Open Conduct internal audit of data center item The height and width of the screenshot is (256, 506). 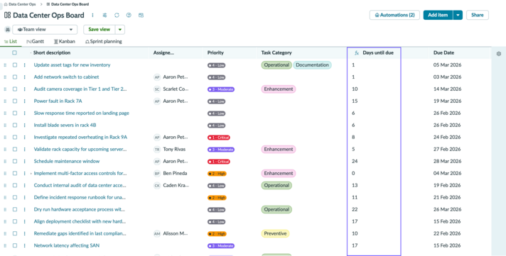coord(80,186)
